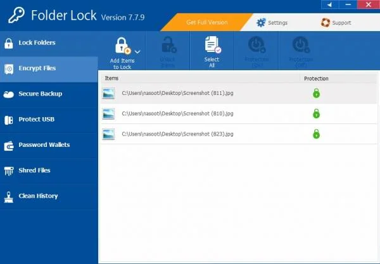
Task: Toggle green protection lock for Screenshot (811).jpg
Action: tap(316, 93)
